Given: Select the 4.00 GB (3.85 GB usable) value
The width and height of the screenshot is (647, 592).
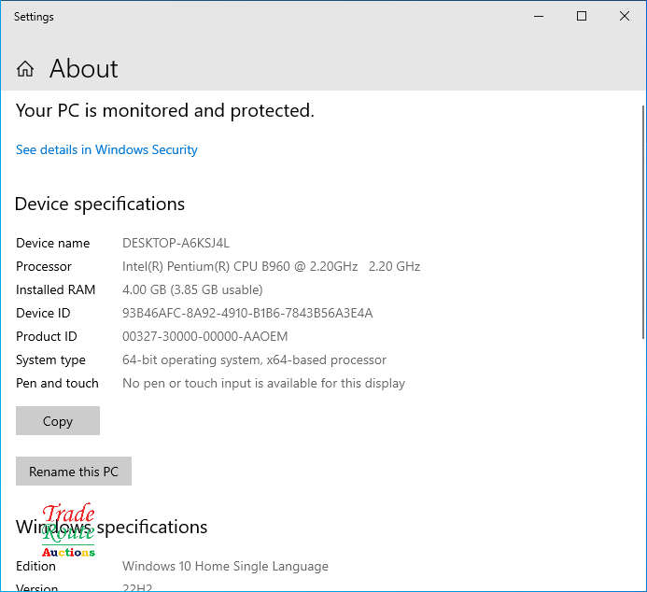Looking at the screenshot, I should (192, 290).
